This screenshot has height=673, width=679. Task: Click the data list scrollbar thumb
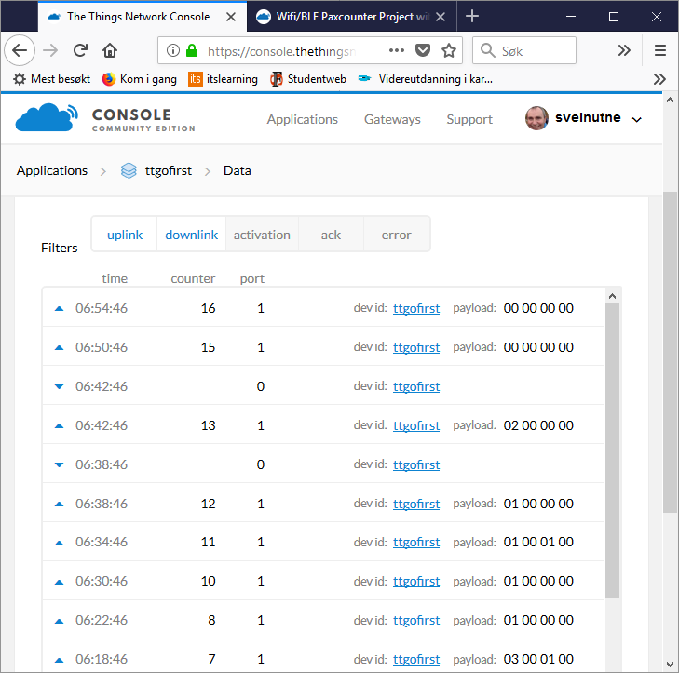(x=612, y=451)
